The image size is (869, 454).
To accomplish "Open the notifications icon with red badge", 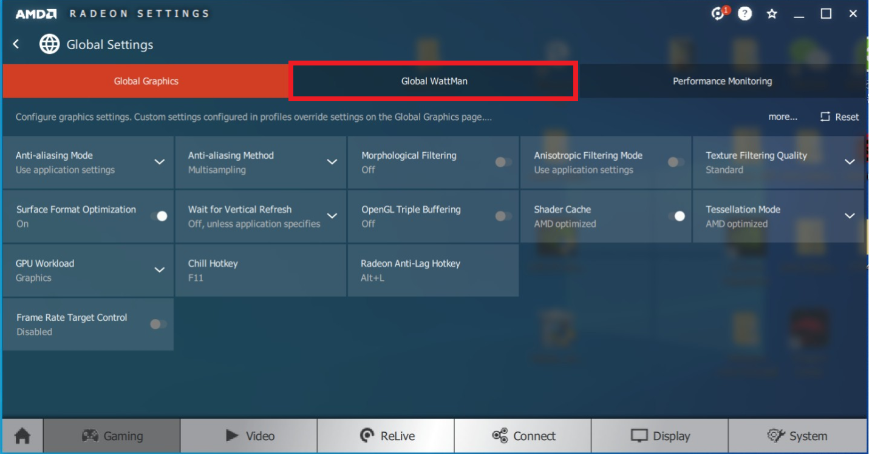I will (x=719, y=13).
